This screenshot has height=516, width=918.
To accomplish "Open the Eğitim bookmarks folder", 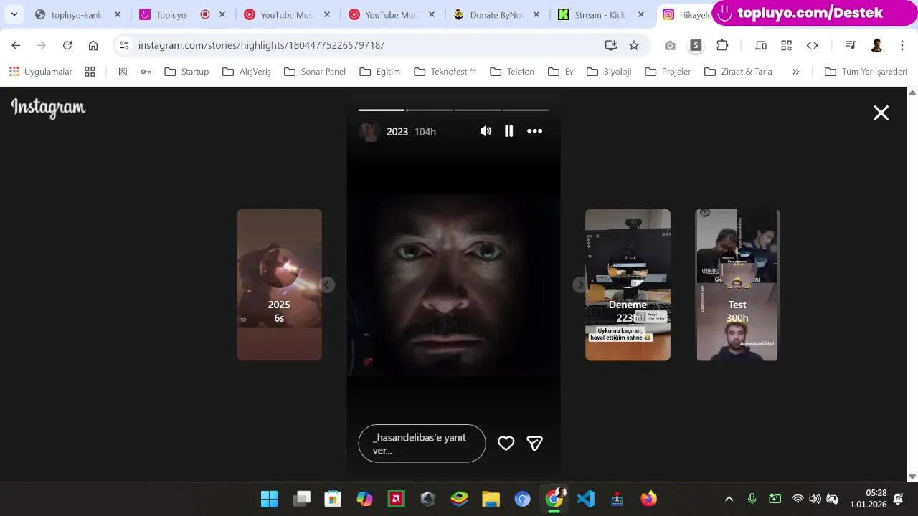I will click(x=380, y=72).
